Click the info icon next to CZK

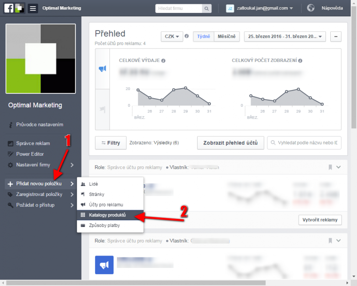[187, 36]
